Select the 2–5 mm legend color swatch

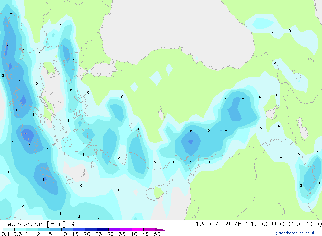pos(44,230)
